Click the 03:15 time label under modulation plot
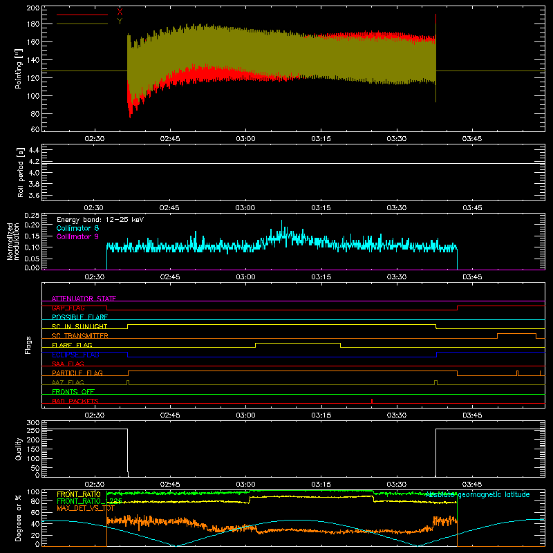553x553 pixels. (x=321, y=277)
